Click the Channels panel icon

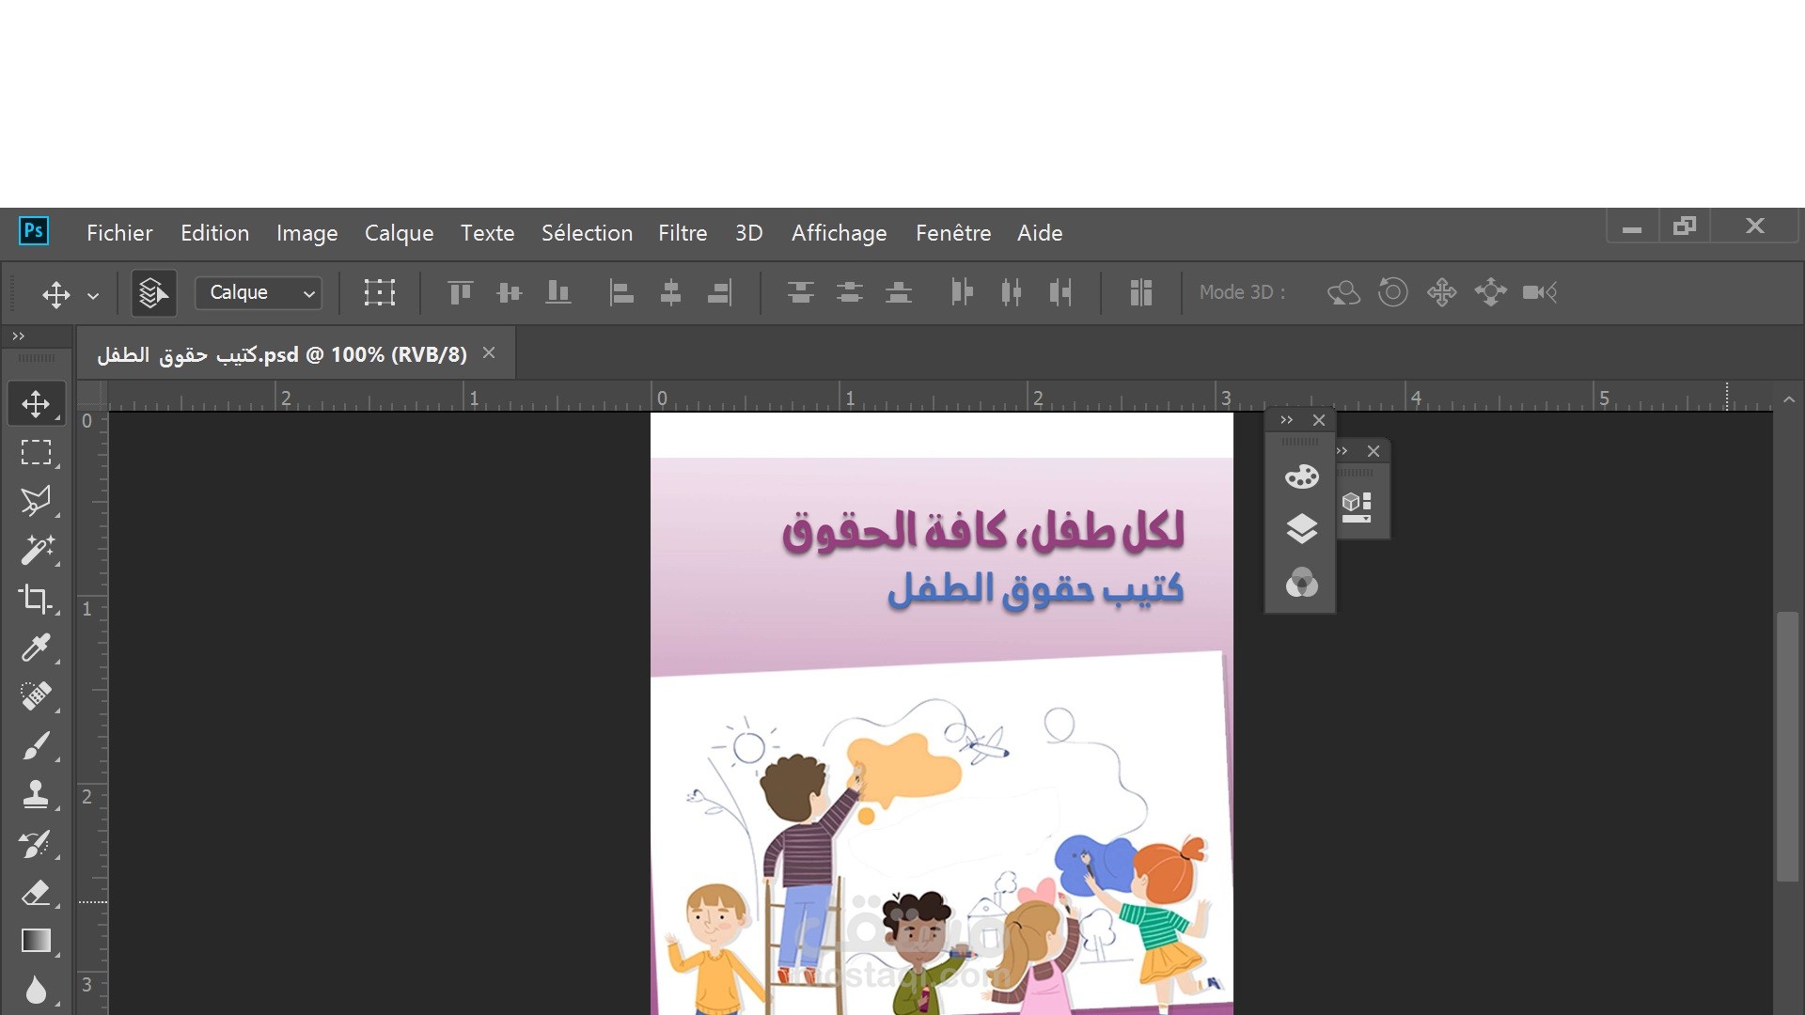tap(1301, 583)
